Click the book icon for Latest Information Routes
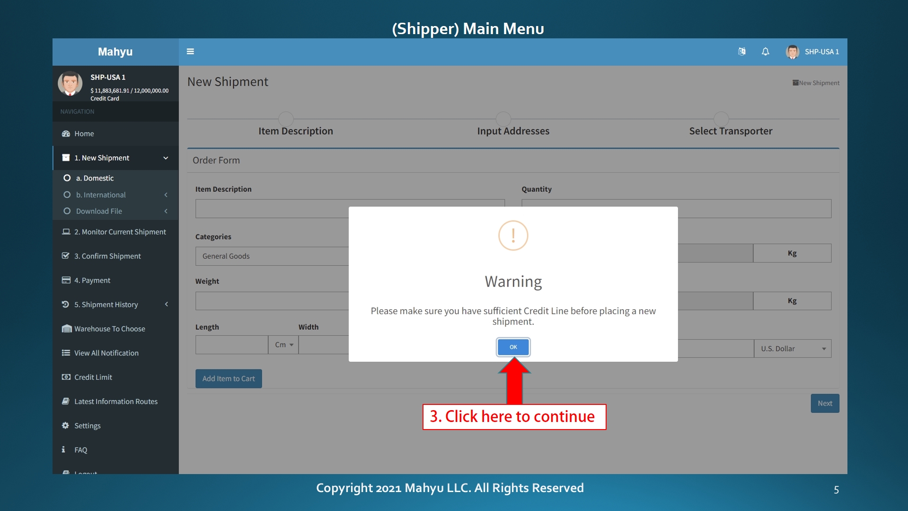This screenshot has width=908, height=511. 66,401
